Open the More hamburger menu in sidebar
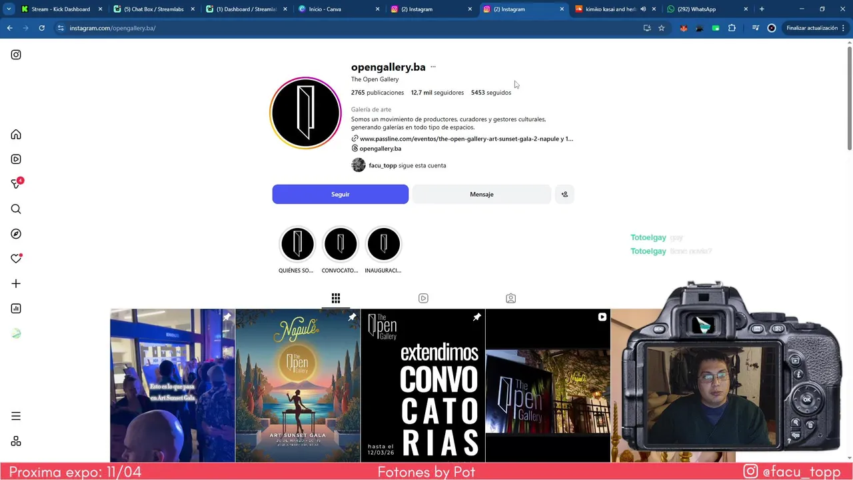Viewport: 853px width, 480px height. [16, 416]
